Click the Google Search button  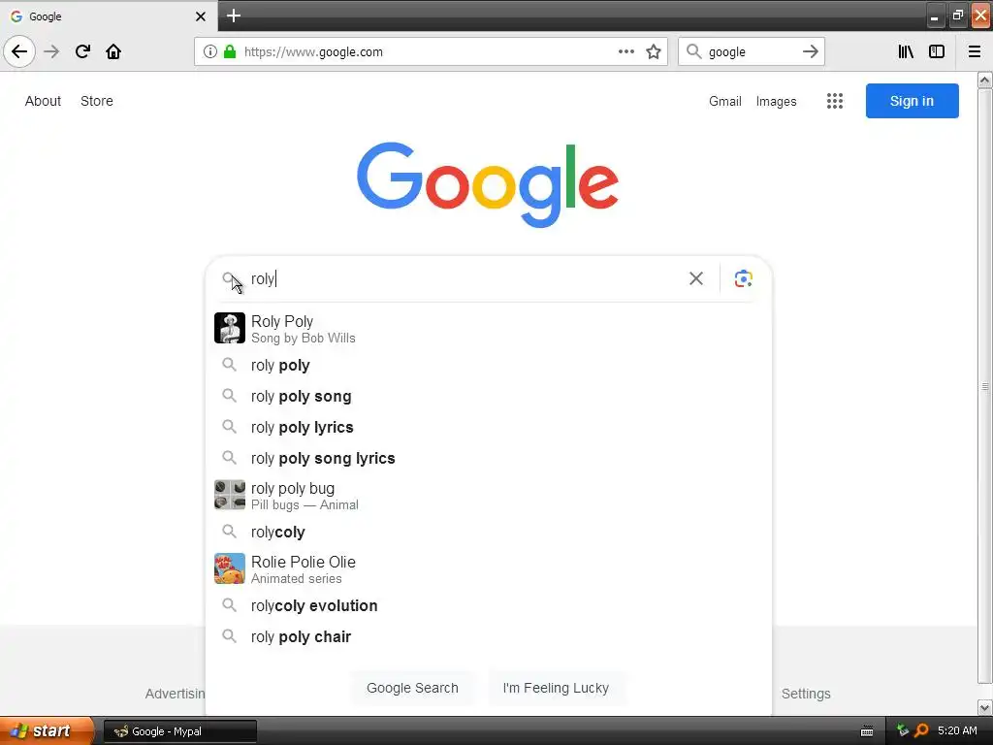tap(412, 688)
